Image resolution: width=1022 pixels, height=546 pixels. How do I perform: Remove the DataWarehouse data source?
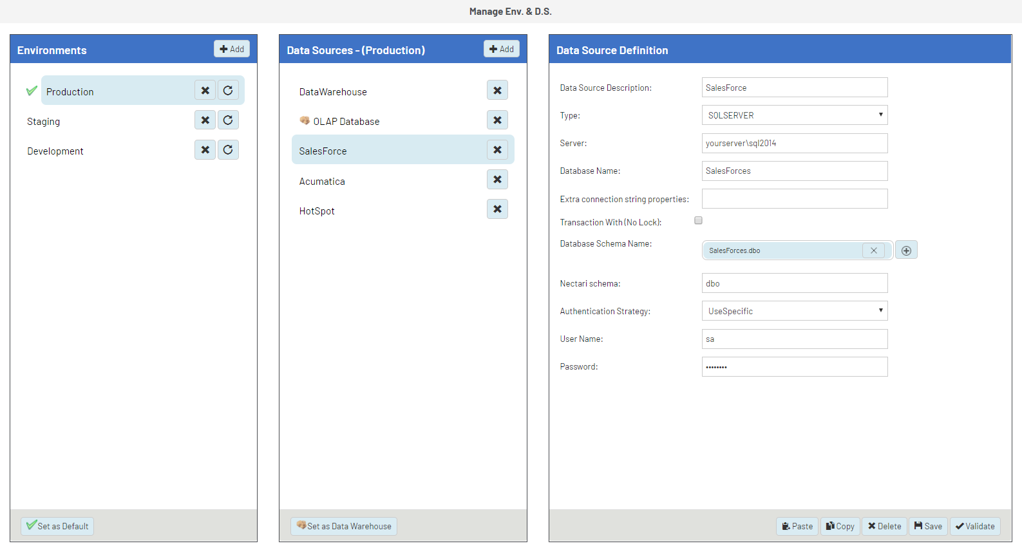(x=497, y=91)
